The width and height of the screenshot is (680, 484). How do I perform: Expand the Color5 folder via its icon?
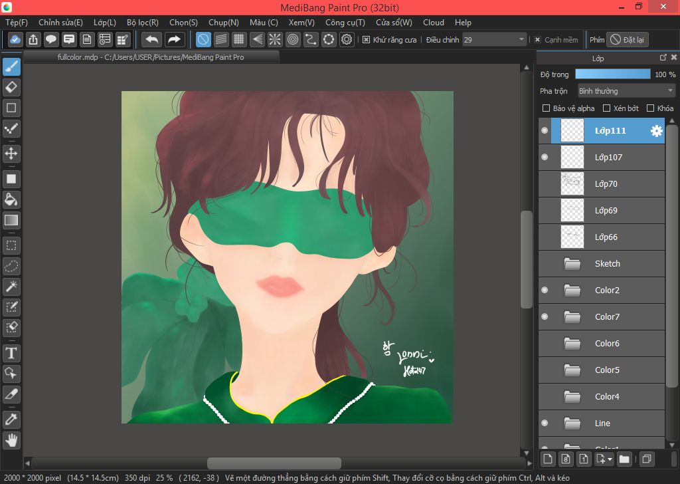tap(572, 370)
